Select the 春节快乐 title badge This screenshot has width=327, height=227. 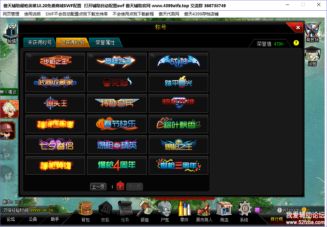click(117, 124)
